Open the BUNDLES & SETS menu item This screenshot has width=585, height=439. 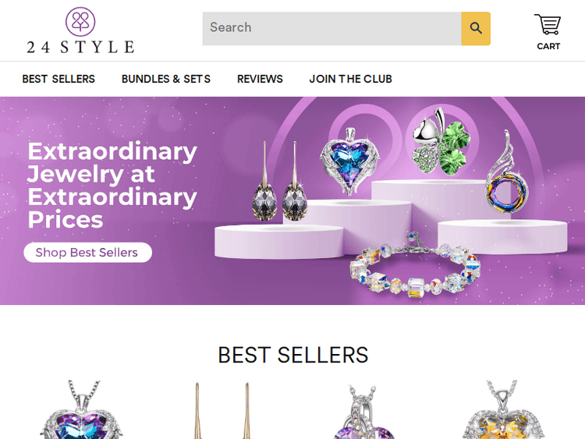(x=166, y=79)
